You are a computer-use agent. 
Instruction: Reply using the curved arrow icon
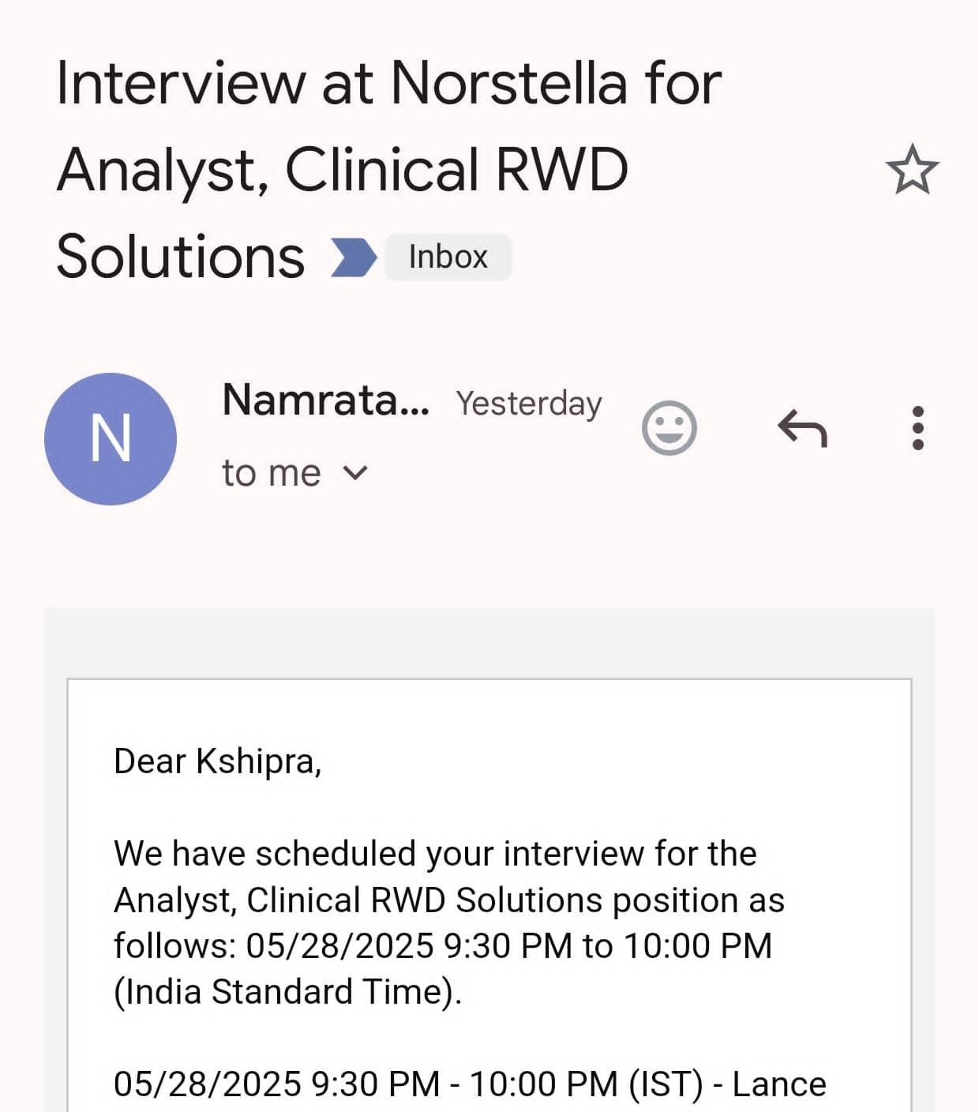tap(802, 428)
